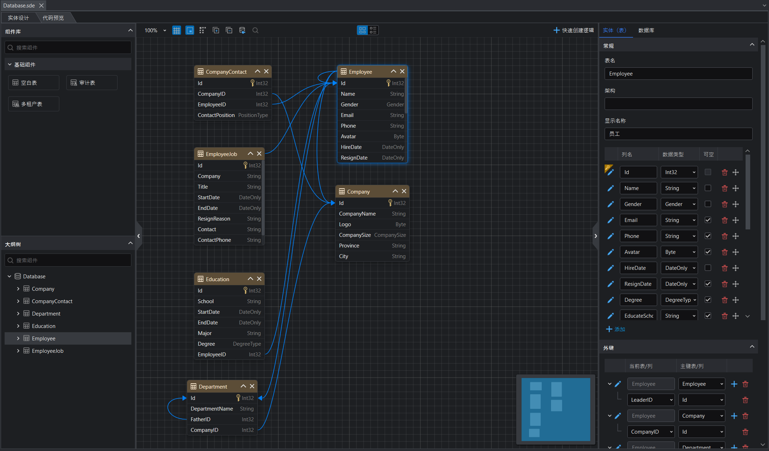The height and width of the screenshot is (451, 769).
Task: Collapse the 基础组件 component group
Action: click(10, 65)
